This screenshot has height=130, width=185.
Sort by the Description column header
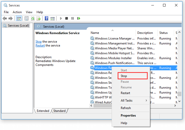click(147, 33)
